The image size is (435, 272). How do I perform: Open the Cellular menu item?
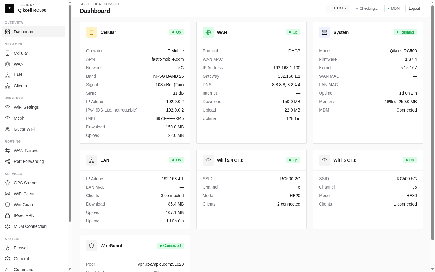point(34,53)
